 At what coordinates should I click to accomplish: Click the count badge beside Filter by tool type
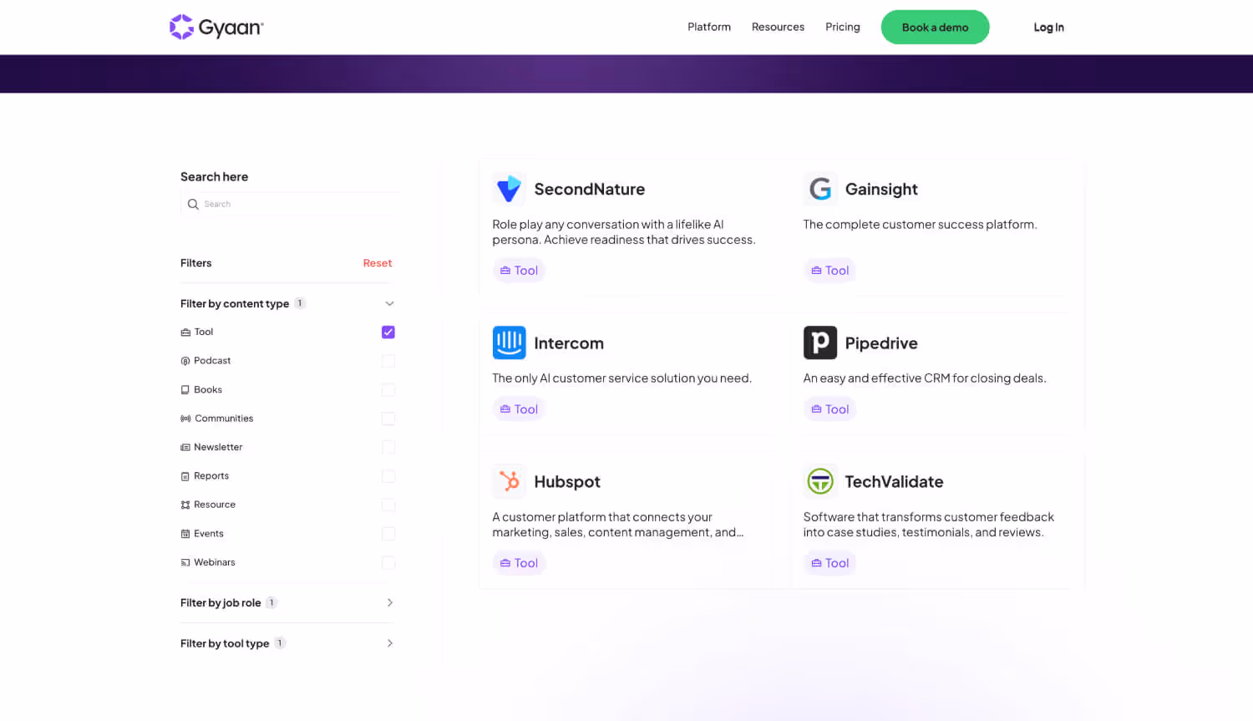pos(280,643)
